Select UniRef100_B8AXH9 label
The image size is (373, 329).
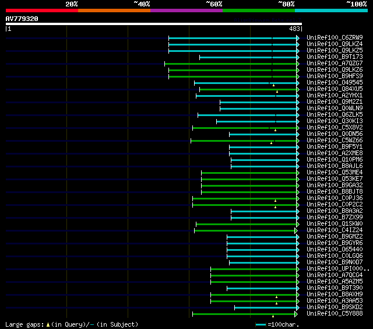click(x=335, y=295)
